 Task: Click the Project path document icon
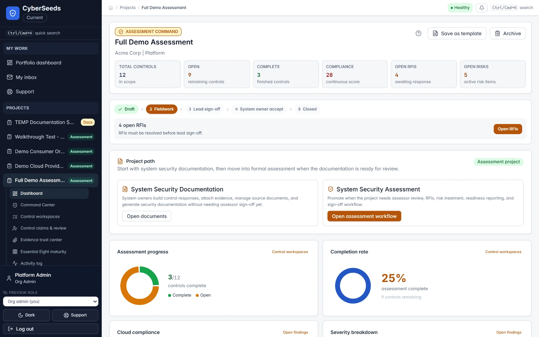pyautogui.click(x=120, y=161)
